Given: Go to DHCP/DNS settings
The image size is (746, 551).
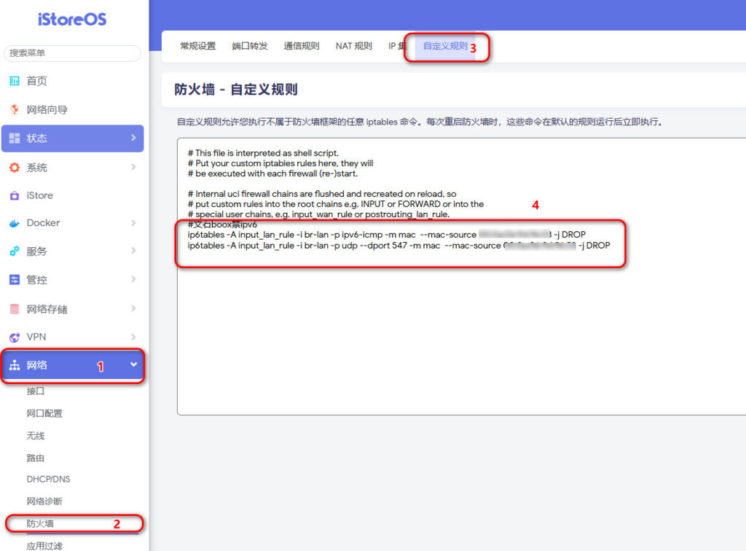Looking at the screenshot, I should point(48,479).
